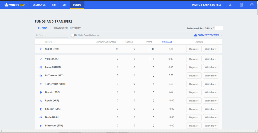
Task: Withdraw Litecoin (LTC)
Action: click(x=211, y=109)
